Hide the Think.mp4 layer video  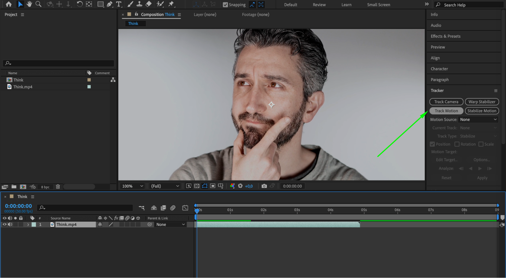tap(4, 224)
